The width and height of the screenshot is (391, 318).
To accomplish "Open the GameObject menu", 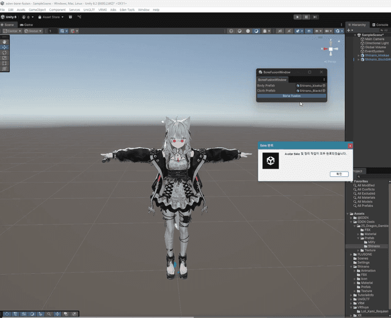I will coord(37,10).
